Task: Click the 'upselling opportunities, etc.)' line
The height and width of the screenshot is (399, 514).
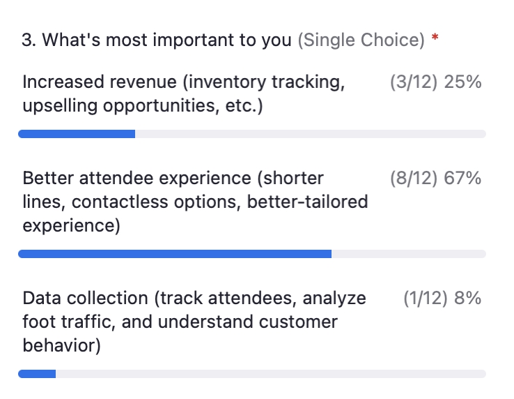Action: coord(143,106)
